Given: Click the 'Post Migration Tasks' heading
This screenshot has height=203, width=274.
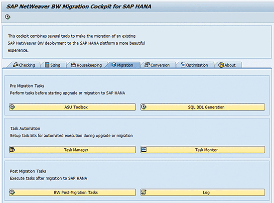Looking at the screenshot, I should [x=28, y=171].
